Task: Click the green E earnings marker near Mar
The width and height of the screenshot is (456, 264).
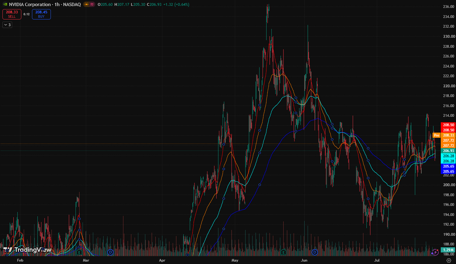Action: coord(79,252)
